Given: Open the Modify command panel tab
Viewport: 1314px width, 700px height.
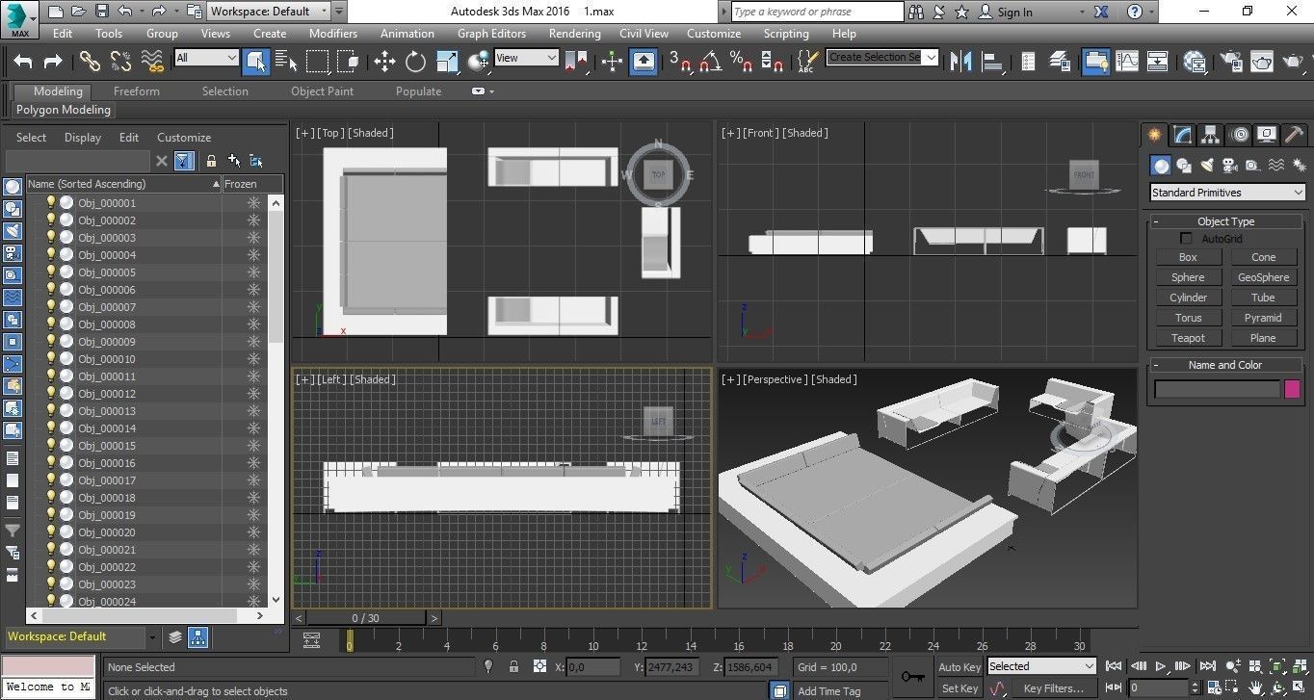Looking at the screenshot, I should [1183, 135].
